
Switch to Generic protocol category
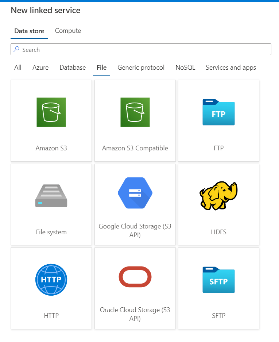click(x=141, y=68)
